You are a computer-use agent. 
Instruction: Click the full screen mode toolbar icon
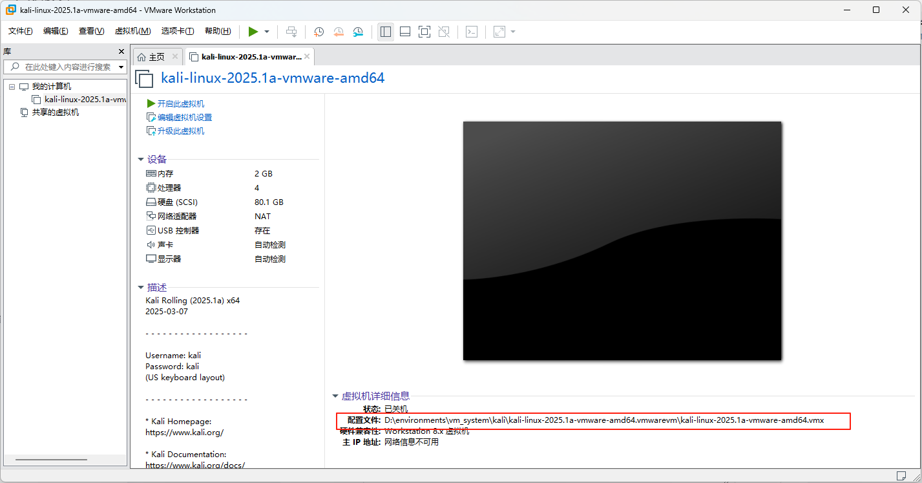click(x=424, y=32)
